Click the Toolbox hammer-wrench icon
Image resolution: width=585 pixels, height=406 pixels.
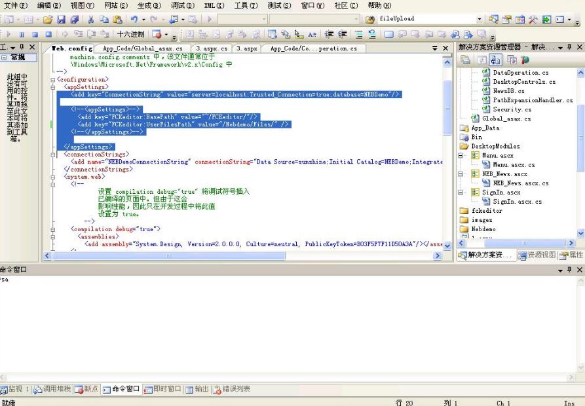[x=533, y=20]
